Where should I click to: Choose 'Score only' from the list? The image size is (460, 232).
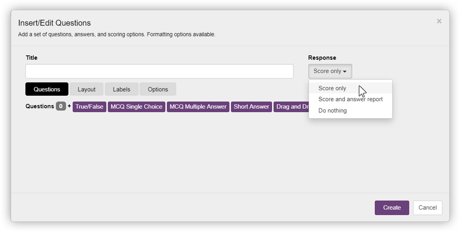tap(332, 88)
